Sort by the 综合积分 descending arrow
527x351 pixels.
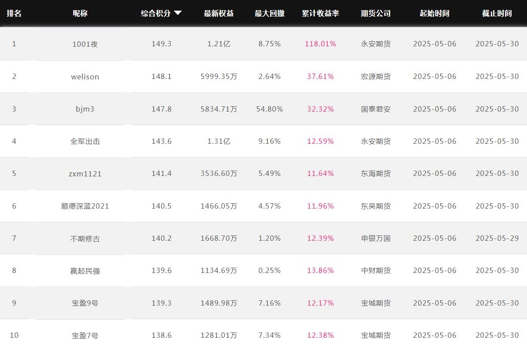pyautogui.click(x=178, y=13)
